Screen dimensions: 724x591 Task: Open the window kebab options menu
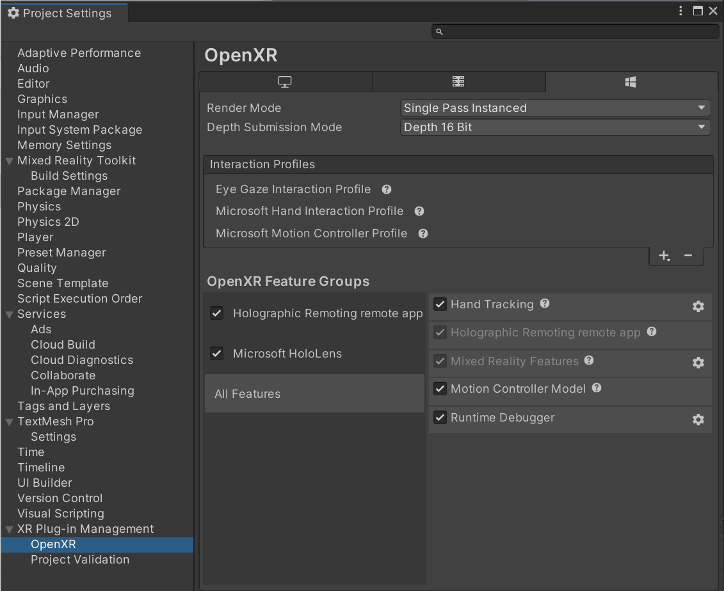[680, 11]
